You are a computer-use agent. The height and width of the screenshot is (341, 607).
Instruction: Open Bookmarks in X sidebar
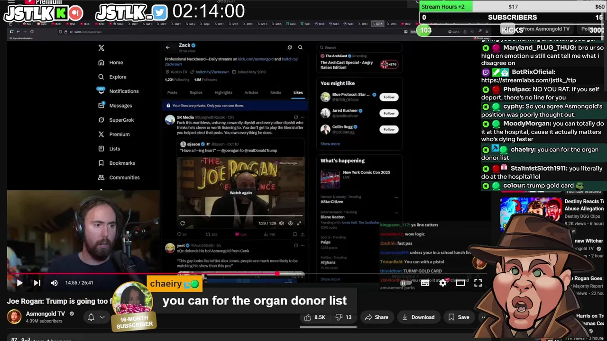[x=116, y=163]
